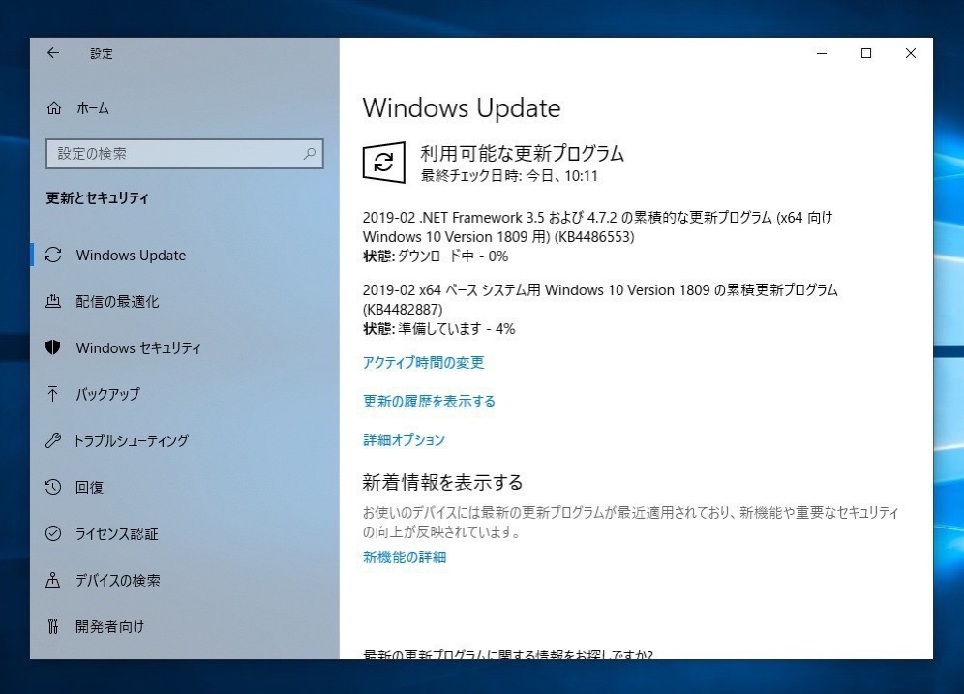Viewport: 964px width, 694px height.
Task: Click the 利用可能な更新プログラム heading
Action: point(522,153)
